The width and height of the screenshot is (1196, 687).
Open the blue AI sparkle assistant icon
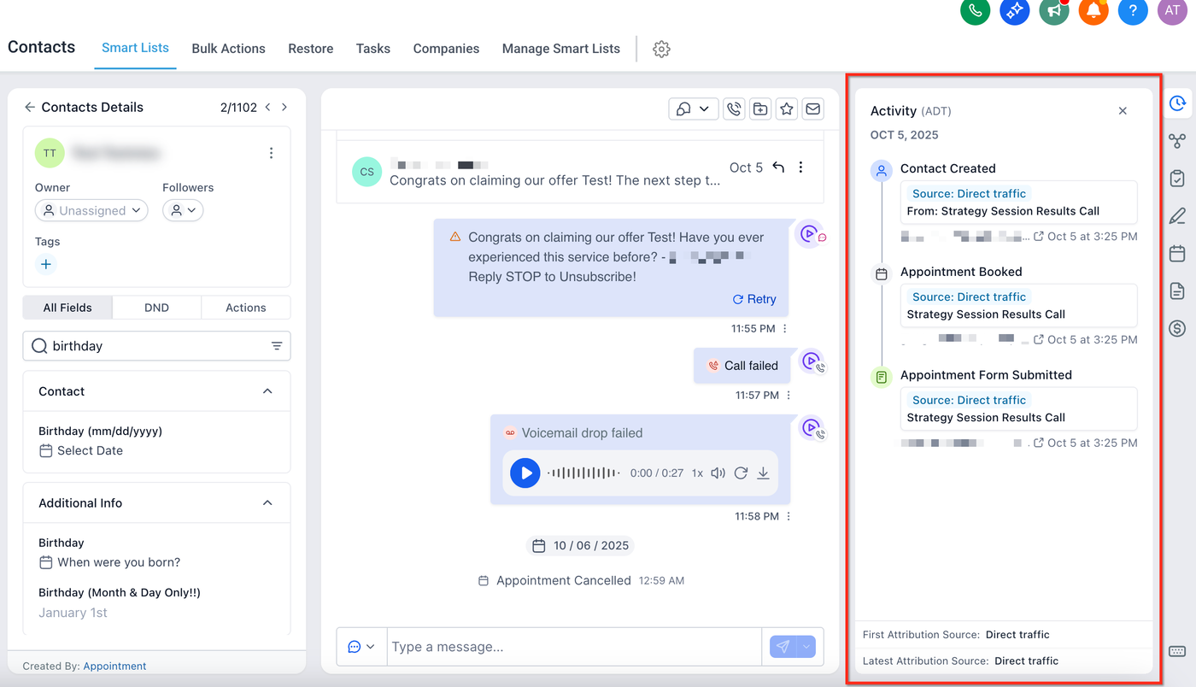pos(1015,11)
